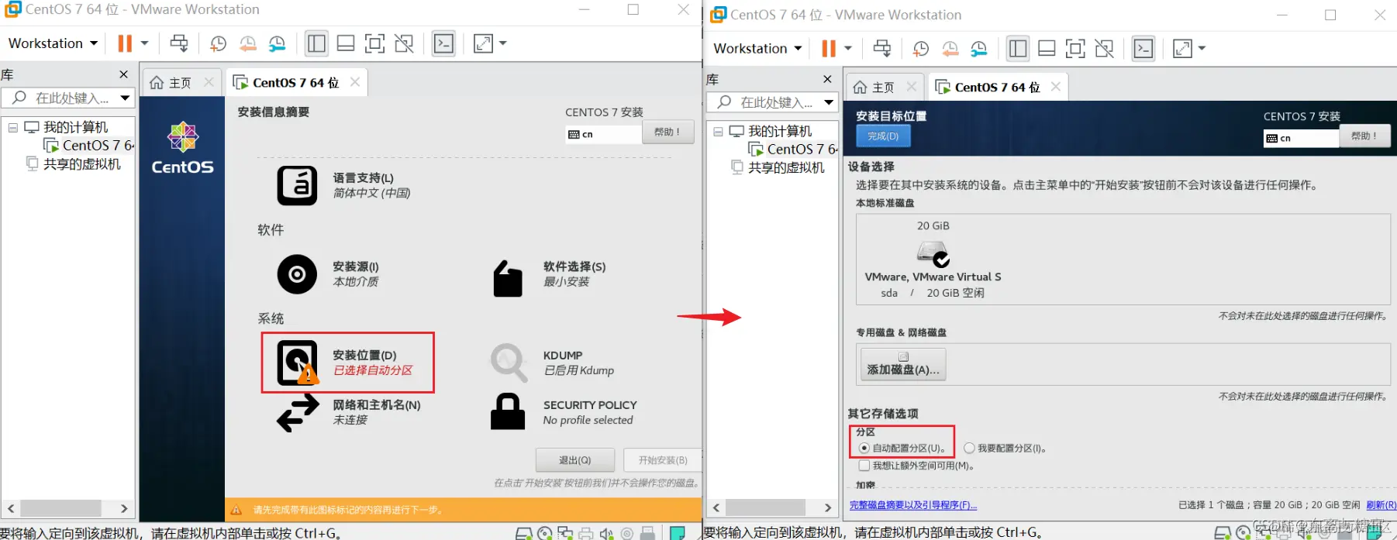Image resolution: width=1397 pixels, height=540 pixels.
Task: Open 网络和主机名(N) settings
Action: pos(349,412)
